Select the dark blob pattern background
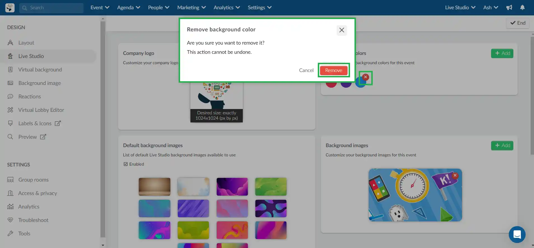Viewport: 534px width, 248px height. point(271,208)
